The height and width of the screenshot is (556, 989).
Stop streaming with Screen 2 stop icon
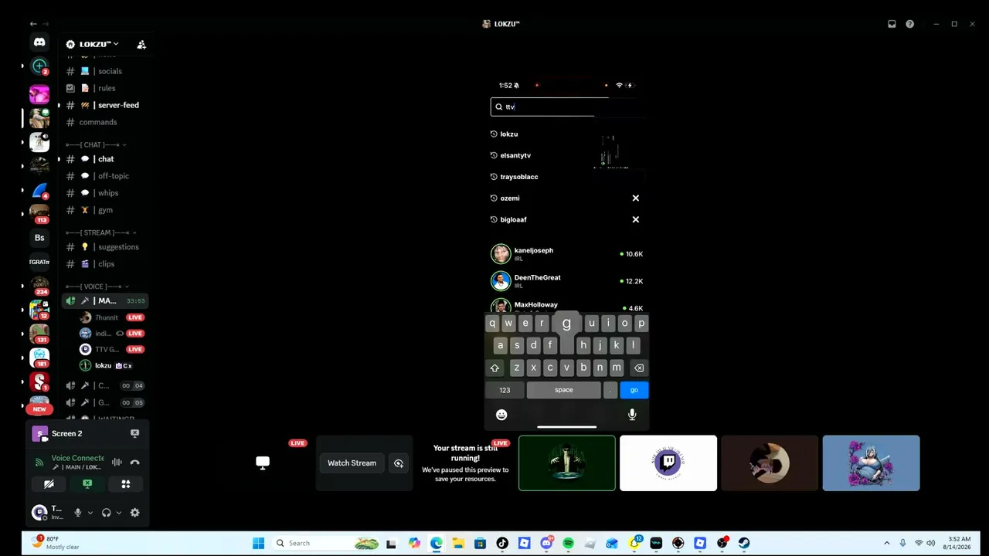[134, 433]
